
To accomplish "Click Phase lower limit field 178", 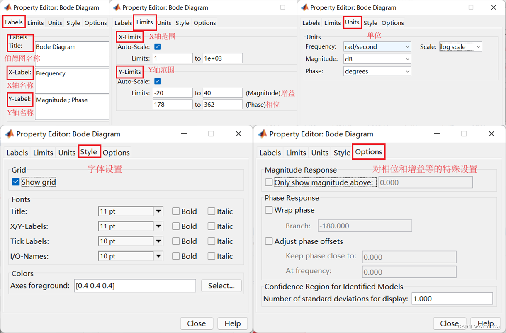I will [x=173, y=105].
